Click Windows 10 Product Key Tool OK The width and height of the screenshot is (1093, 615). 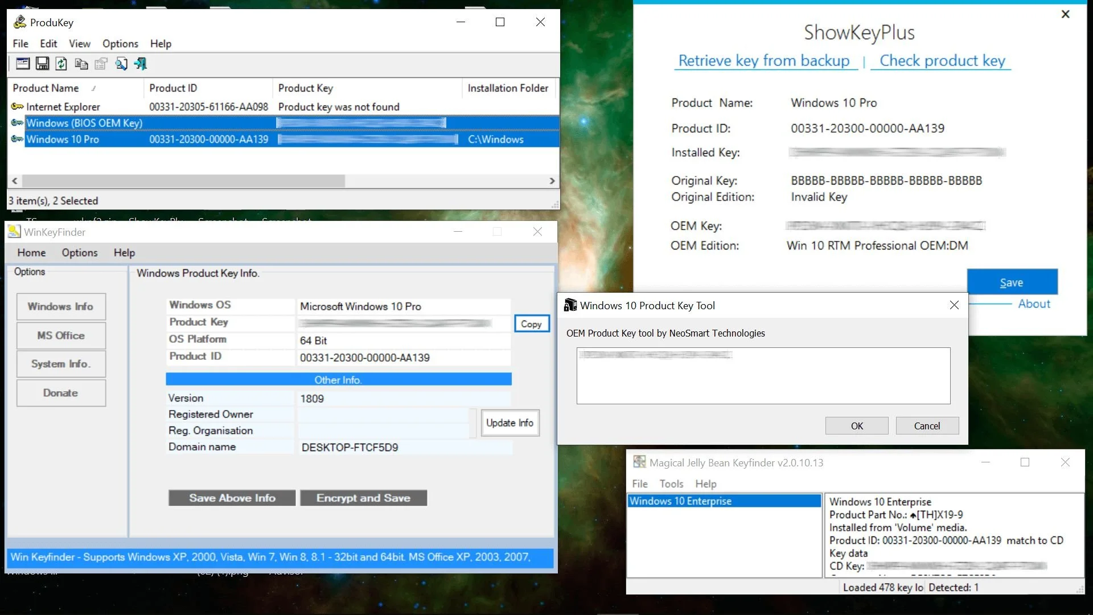pyautogui.click(x=857, y=426)
